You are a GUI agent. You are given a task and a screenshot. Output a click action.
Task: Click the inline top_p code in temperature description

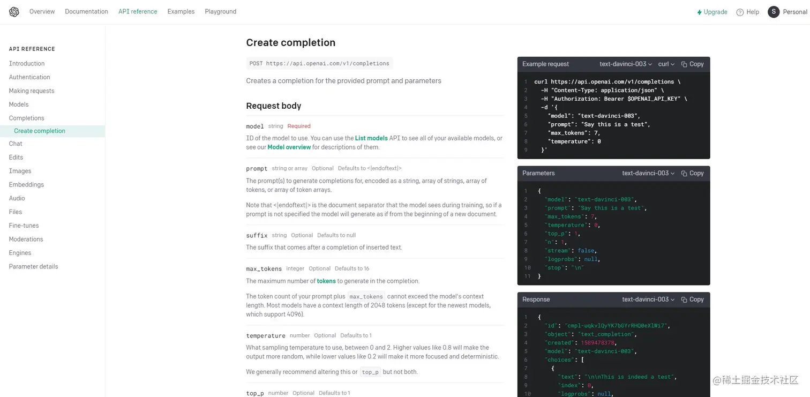pos(370,372)
